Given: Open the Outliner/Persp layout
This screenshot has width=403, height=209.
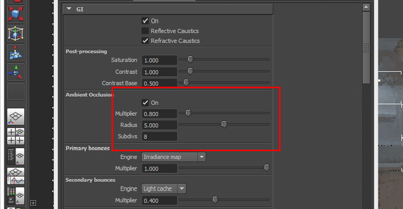Looking at the screenshot, I should tap(15, 156).
